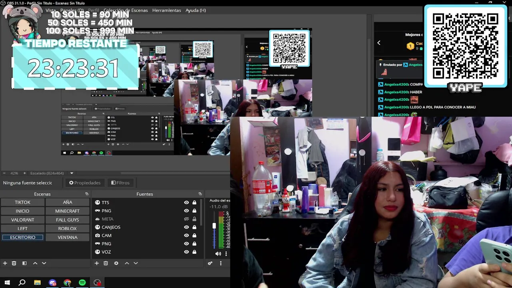The width and height of the screenshot is (512, 288).
Task: Zoom in the preview with plus
Action: (x=24, y=173)
